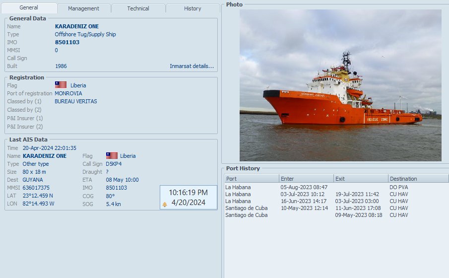Click exit time 19-Jul-2023 11:42
This screenshot has width=449, height=278.
(x=357, y=194)
